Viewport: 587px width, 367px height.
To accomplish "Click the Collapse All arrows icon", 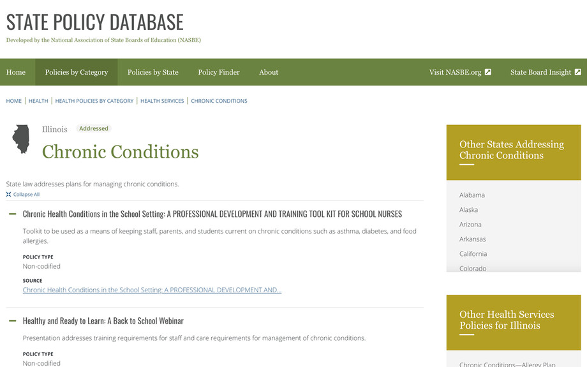I will click(x=8, y=195).
